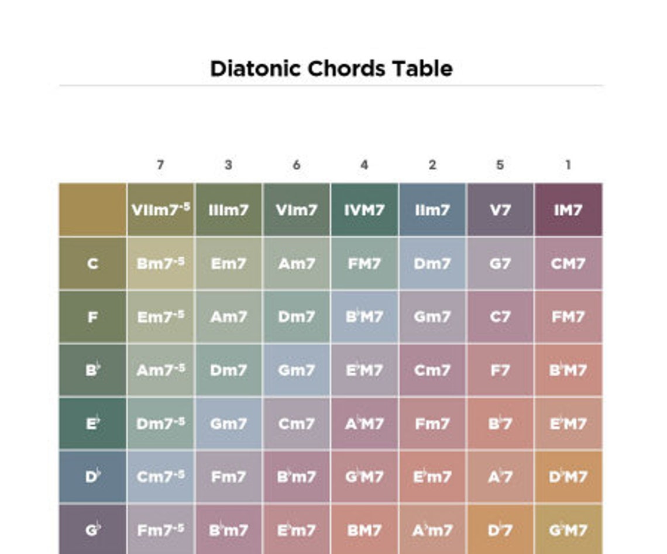
Task: Click the Cm7-5 cell in the D♭ row
Action: pyautogui.click(x=160, y=477)
